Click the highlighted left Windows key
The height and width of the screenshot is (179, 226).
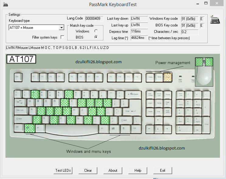(30, 128)
